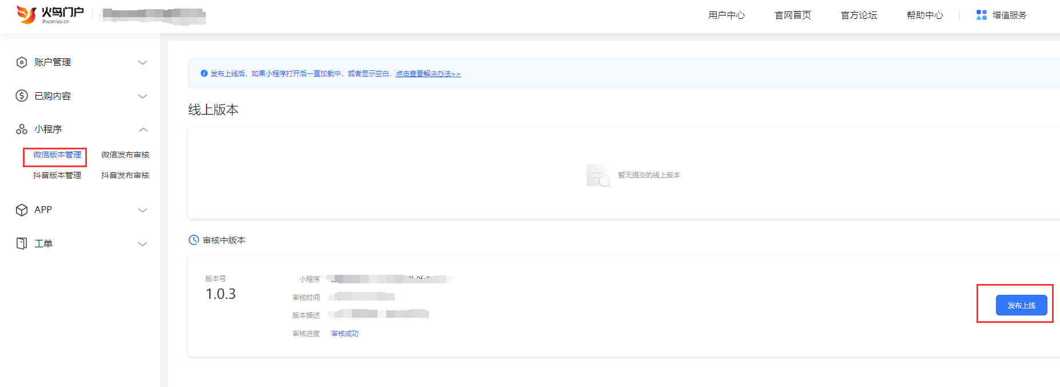This screenshot has width=1060, height=387.
Task: Click the 增值服务 label in the header
Action: [x=1010, y=15]
